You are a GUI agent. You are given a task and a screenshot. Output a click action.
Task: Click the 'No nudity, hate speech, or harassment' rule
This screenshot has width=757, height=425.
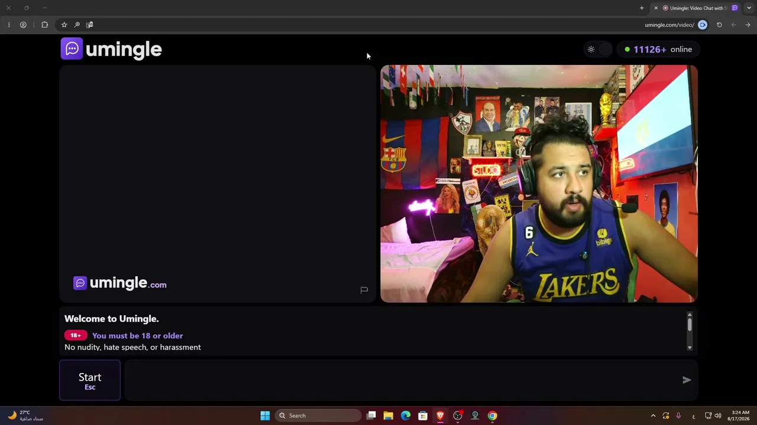tap(132, 347)
